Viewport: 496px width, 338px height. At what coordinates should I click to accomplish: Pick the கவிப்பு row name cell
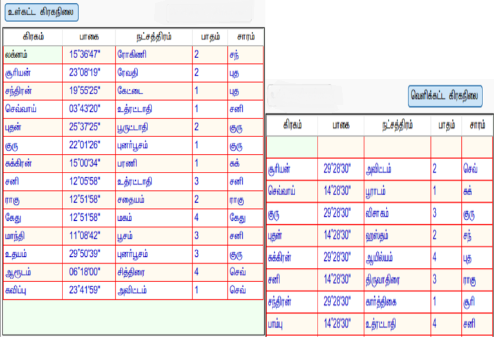pos(33,290)
